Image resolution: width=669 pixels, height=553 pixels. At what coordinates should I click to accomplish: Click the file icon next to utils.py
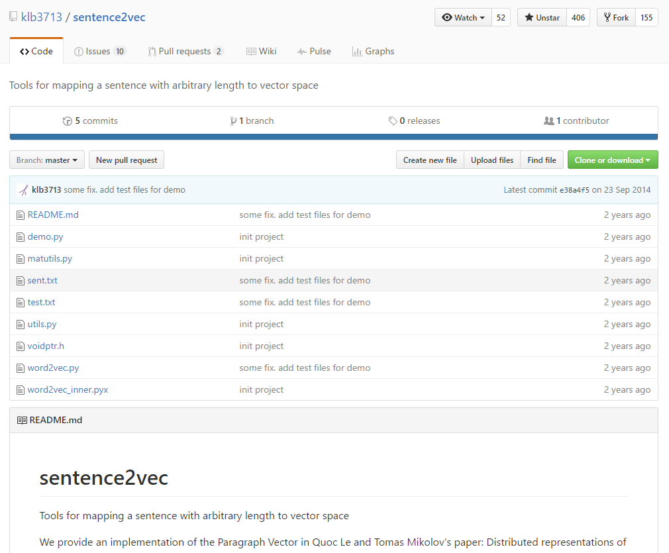(21, 325)
